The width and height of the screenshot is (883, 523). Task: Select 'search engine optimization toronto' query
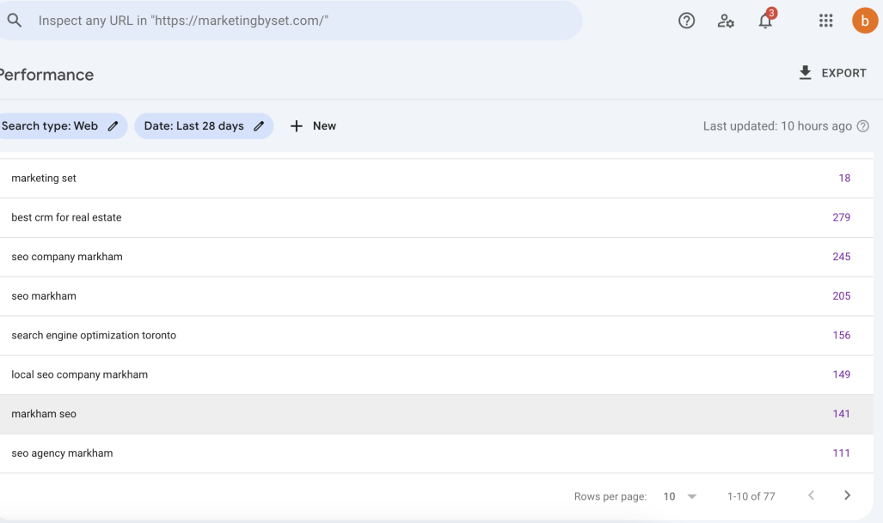click(x=94, y=336)
